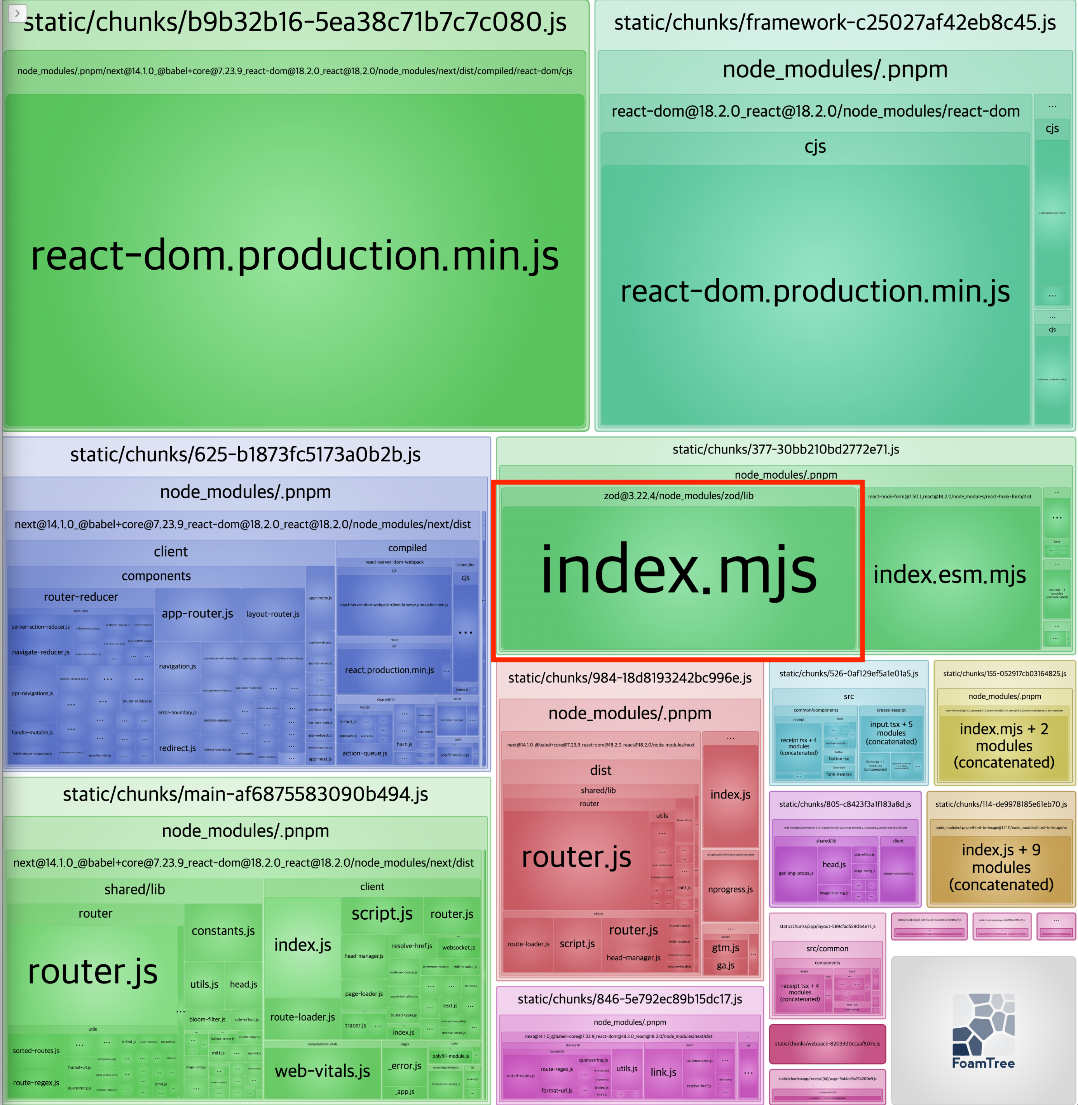Click the app-router.js module block

(x=197, y=614)
